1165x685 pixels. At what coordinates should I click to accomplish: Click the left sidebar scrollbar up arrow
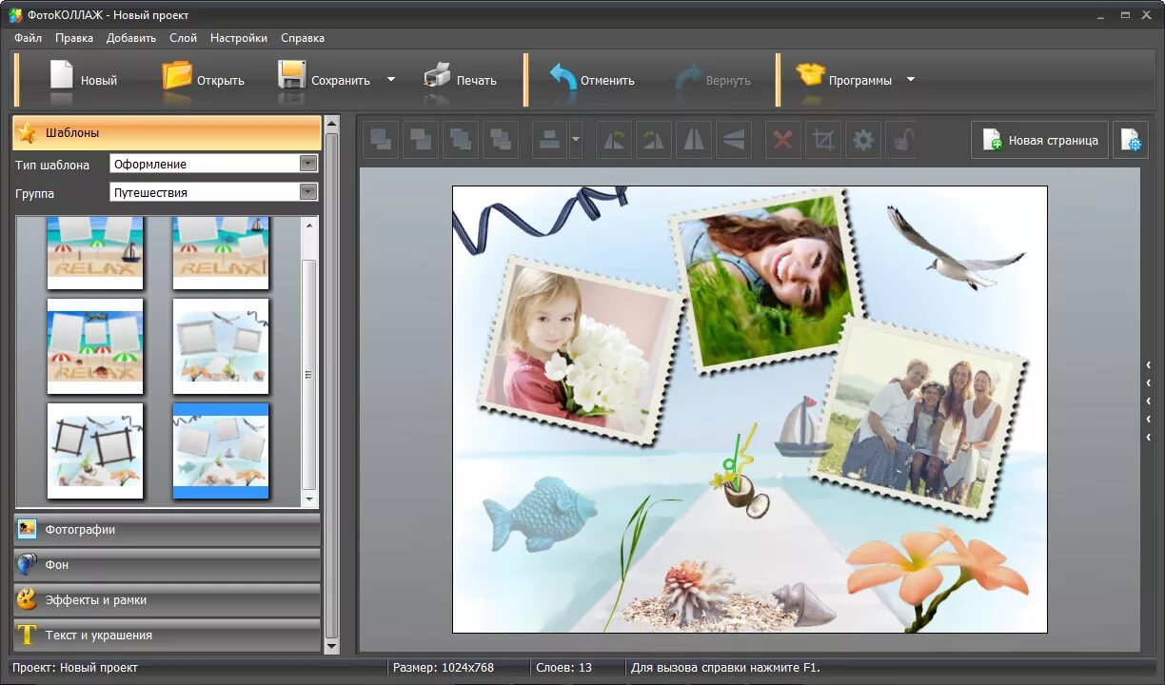(331, 124)
